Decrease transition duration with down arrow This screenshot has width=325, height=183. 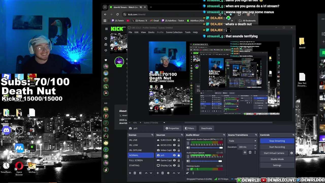255,148
